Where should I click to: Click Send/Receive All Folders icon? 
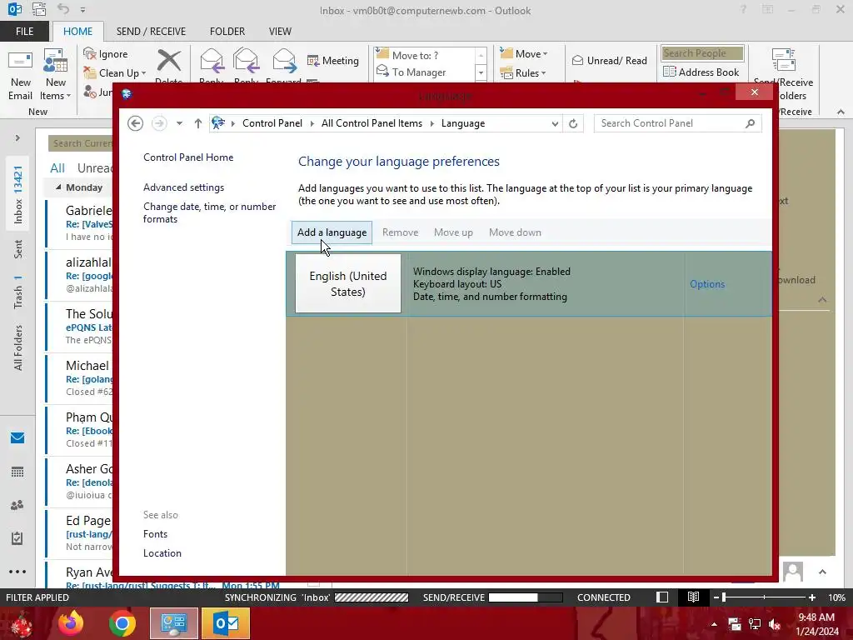(783, 60)
